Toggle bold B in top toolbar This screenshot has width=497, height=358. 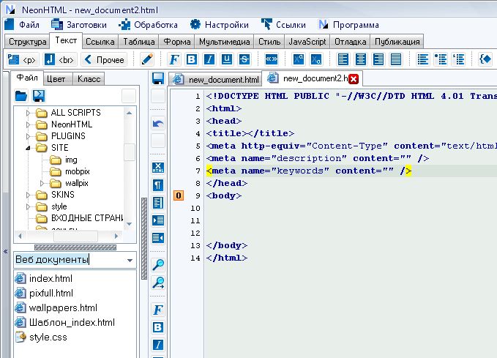pyautogui.click(x=192, y=59)
